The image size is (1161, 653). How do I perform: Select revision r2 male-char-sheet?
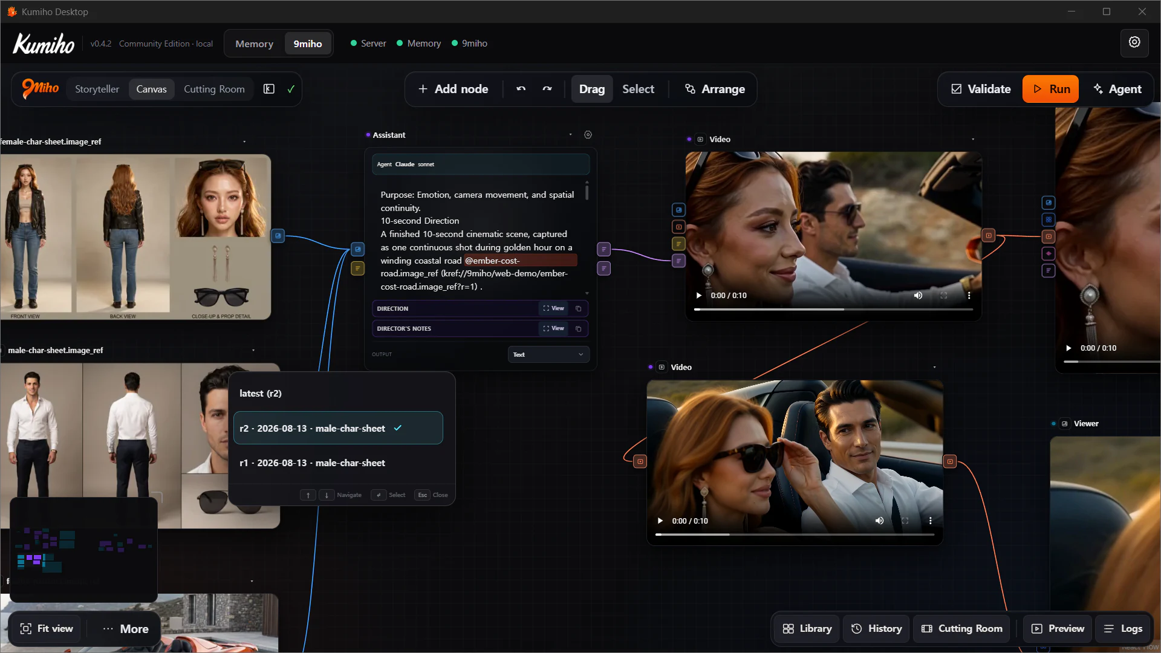(338, 428)
